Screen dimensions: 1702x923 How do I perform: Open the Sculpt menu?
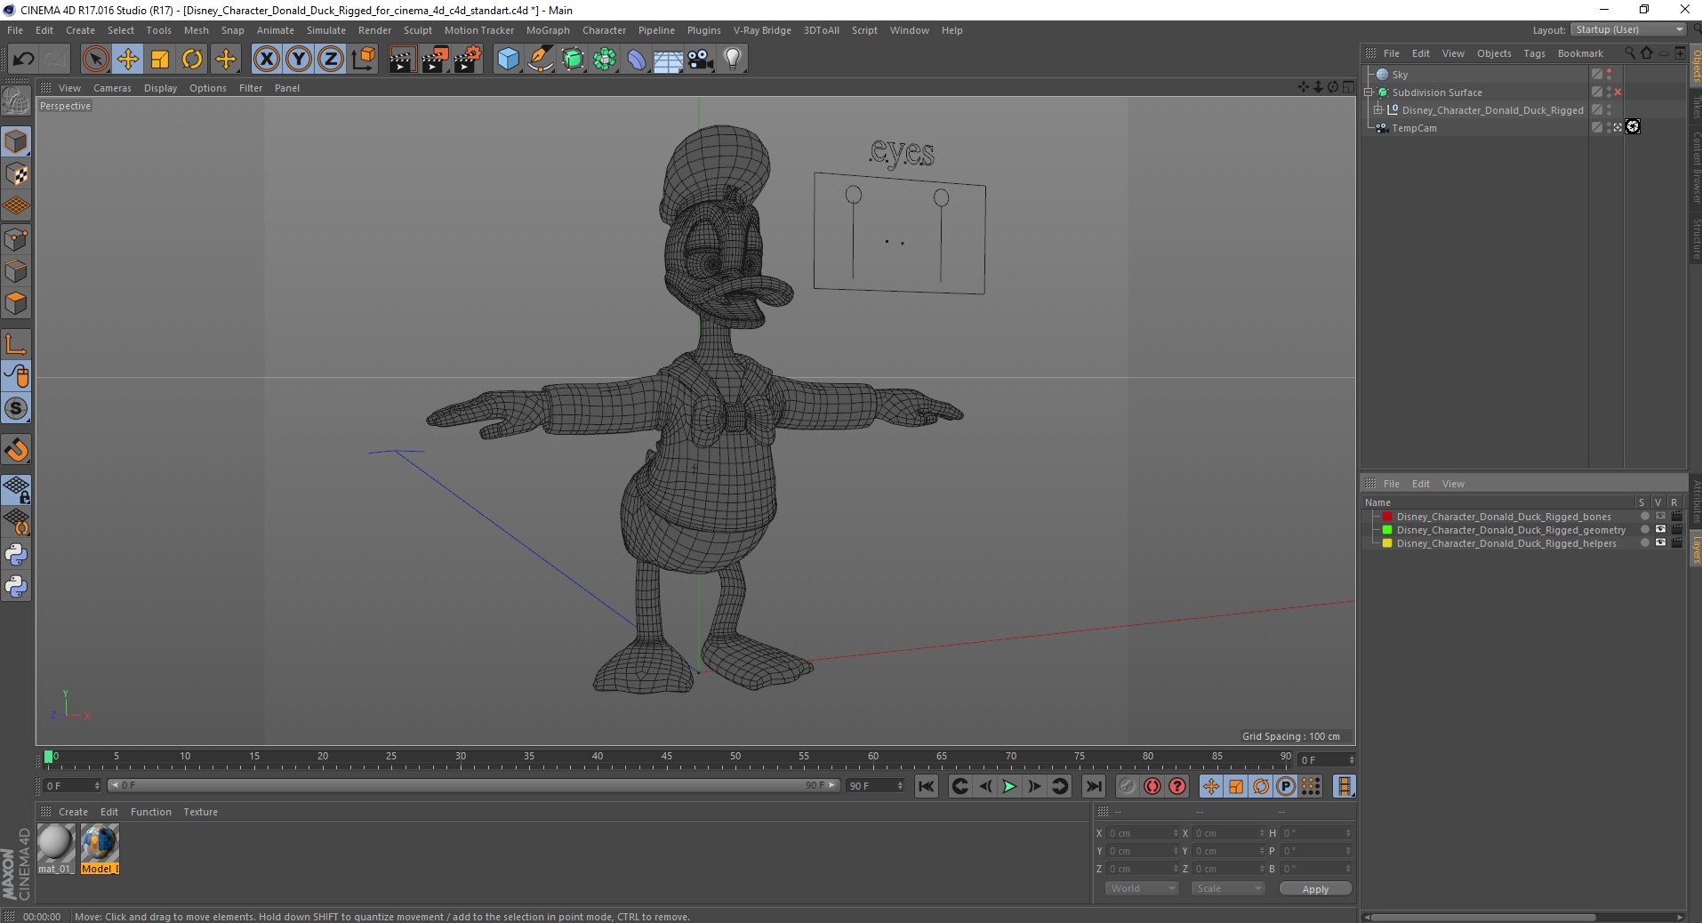(x=417, y=30)
